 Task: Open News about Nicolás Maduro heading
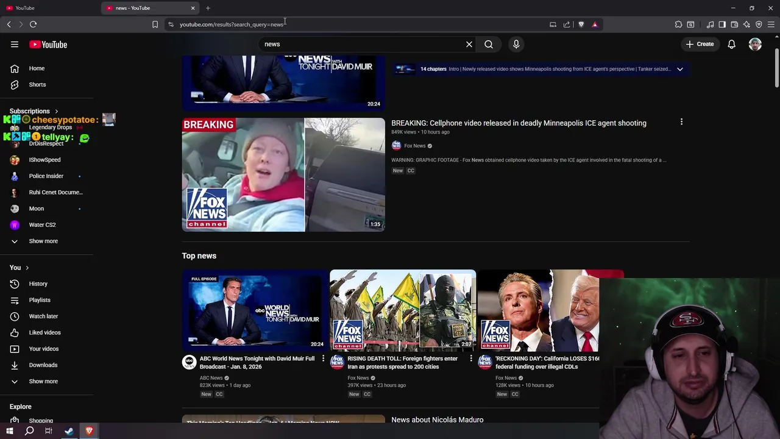tap(437, 419)
